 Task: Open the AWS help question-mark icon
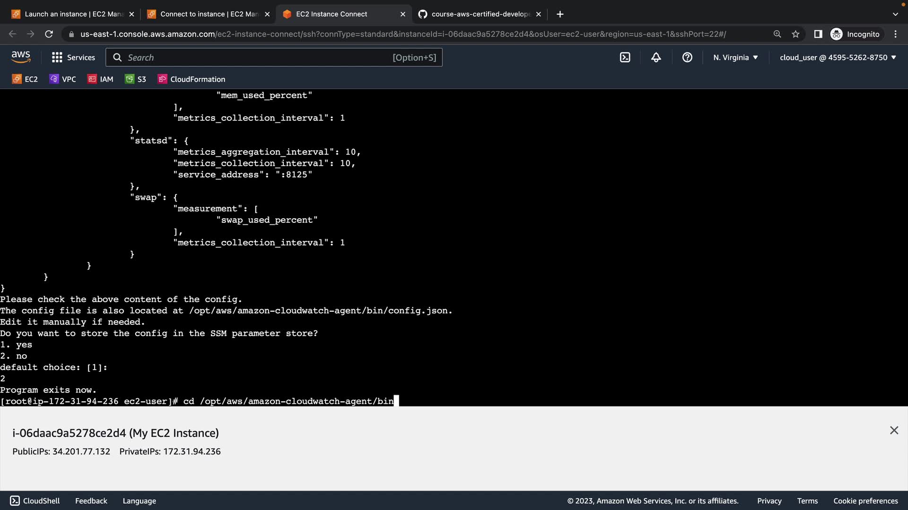[x=687, y=58]
